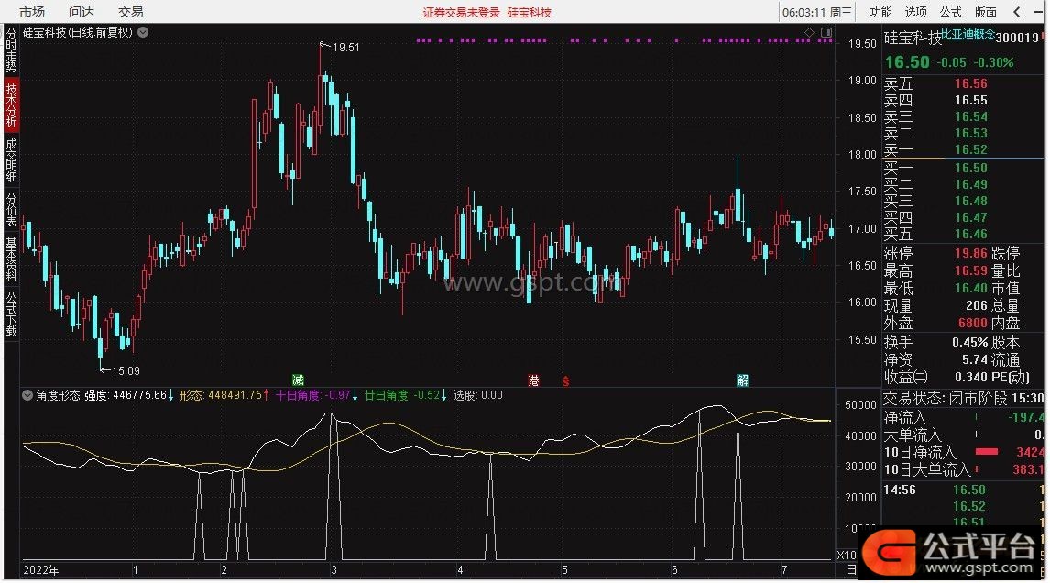
Task: Click the 形态: 448491.75 readout
Action: click(x=224, y=395)
